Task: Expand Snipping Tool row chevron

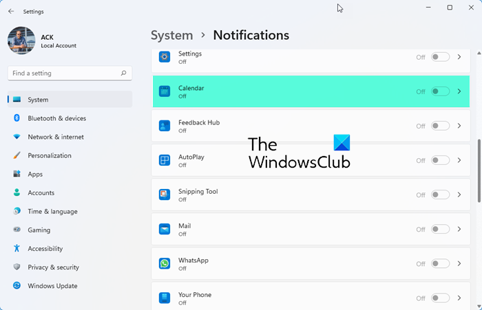Action: (459, 195)
